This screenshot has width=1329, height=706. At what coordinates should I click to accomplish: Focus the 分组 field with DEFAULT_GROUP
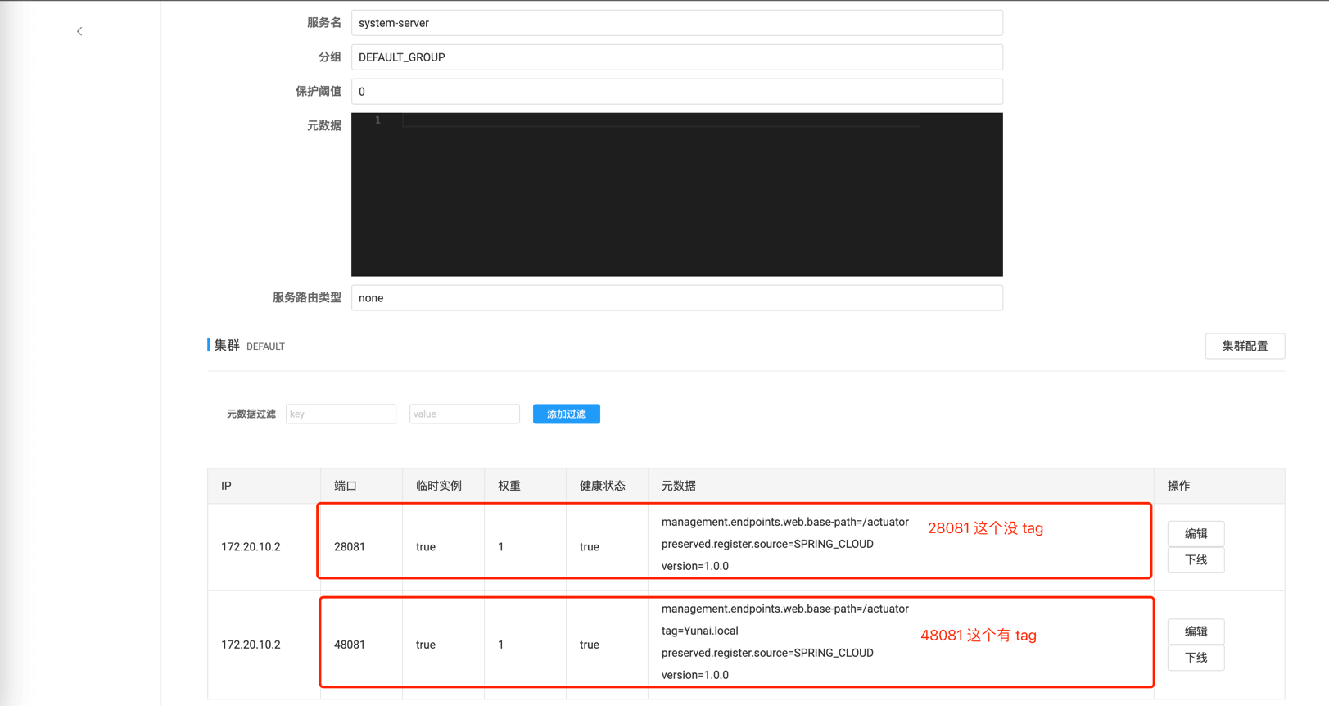coord(676,57)
